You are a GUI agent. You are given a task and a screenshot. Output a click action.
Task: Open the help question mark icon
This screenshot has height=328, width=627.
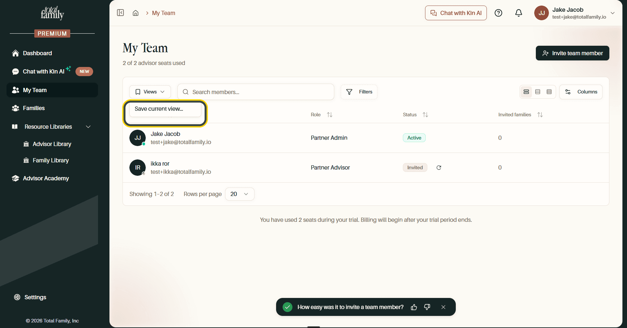pyautogui.click(x=498, y=13)
